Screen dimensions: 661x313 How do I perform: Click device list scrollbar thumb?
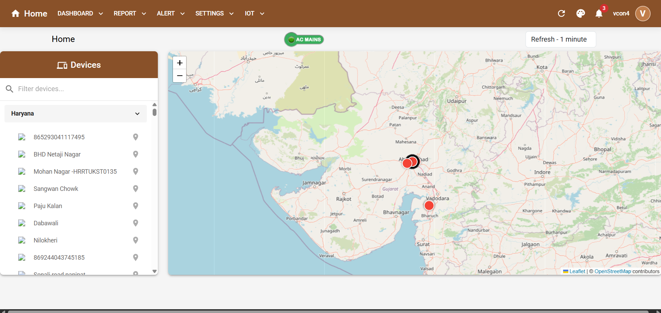point(154,112)
